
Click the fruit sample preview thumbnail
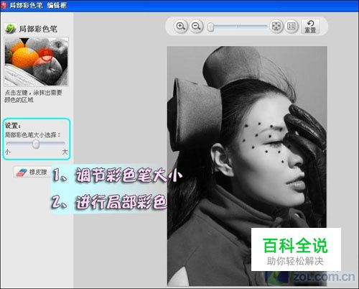coord(37,62)
